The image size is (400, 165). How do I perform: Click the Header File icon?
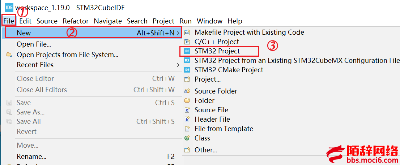(187, 119)
